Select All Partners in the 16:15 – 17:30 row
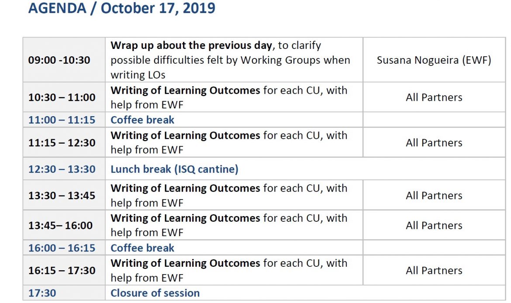Viewport: 511px width, 303px height. [x=434, y=271]
